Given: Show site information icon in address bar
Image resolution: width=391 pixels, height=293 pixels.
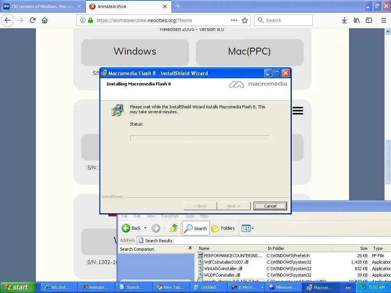Looking at the screenshot, I should coord(83,21).
